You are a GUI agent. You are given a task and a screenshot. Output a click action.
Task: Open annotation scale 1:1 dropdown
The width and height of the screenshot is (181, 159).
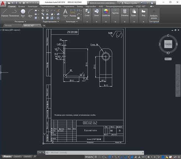(144, 157)
